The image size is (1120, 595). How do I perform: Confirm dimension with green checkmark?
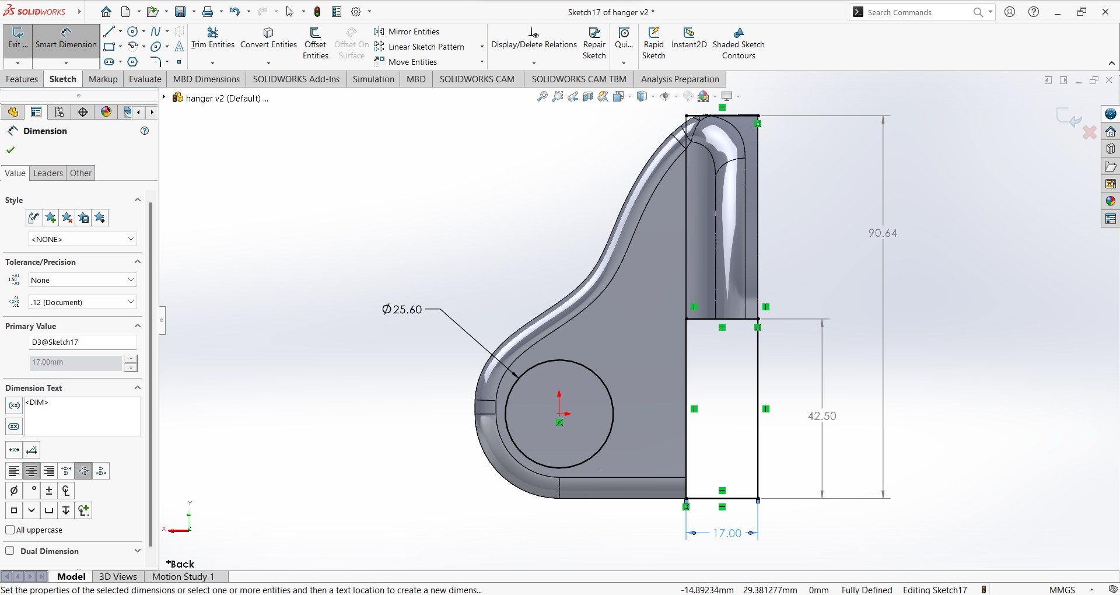click(x=10, y=150)
